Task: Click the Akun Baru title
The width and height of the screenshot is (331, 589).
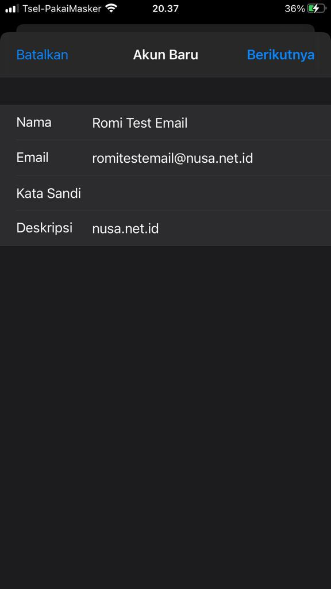Action: coord(165,55)
